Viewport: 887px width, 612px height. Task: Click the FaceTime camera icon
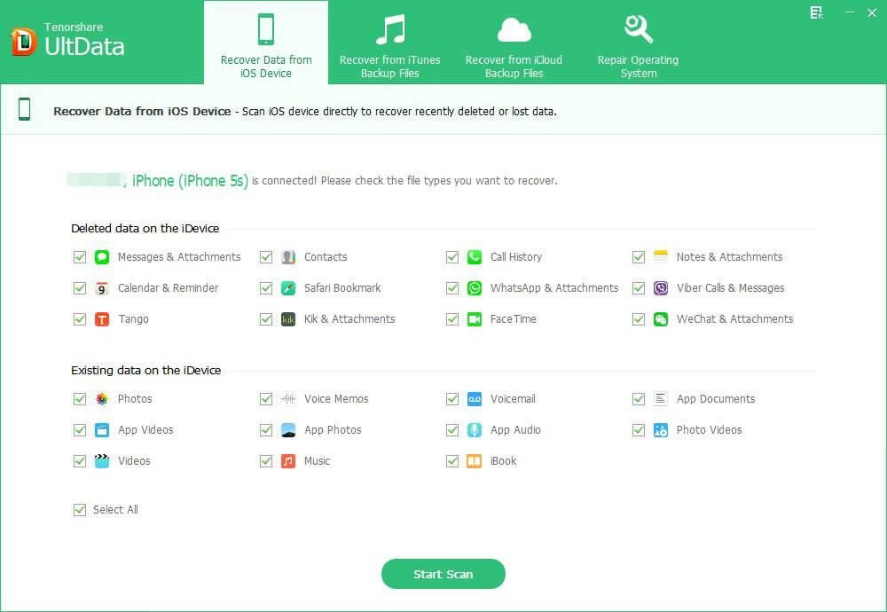(475, 319)
